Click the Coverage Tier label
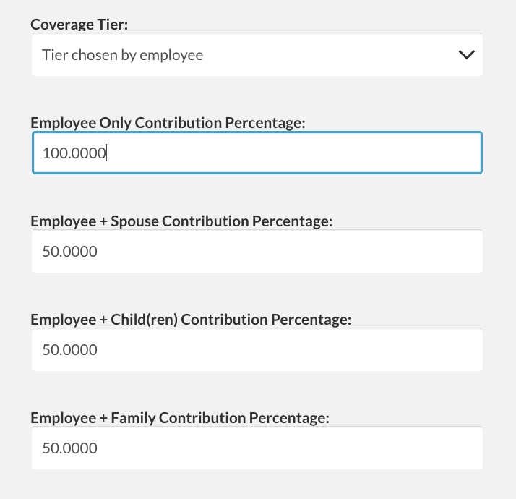The image size is (516, 499). [x=79, y=25]
